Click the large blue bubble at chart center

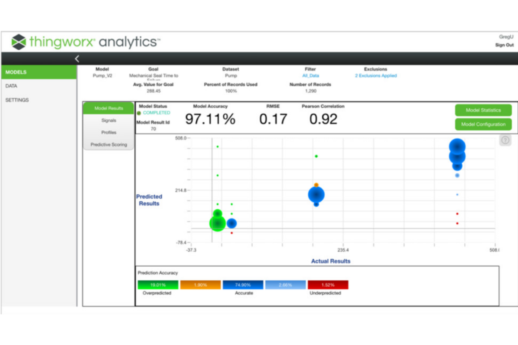[x=316, y=194]
